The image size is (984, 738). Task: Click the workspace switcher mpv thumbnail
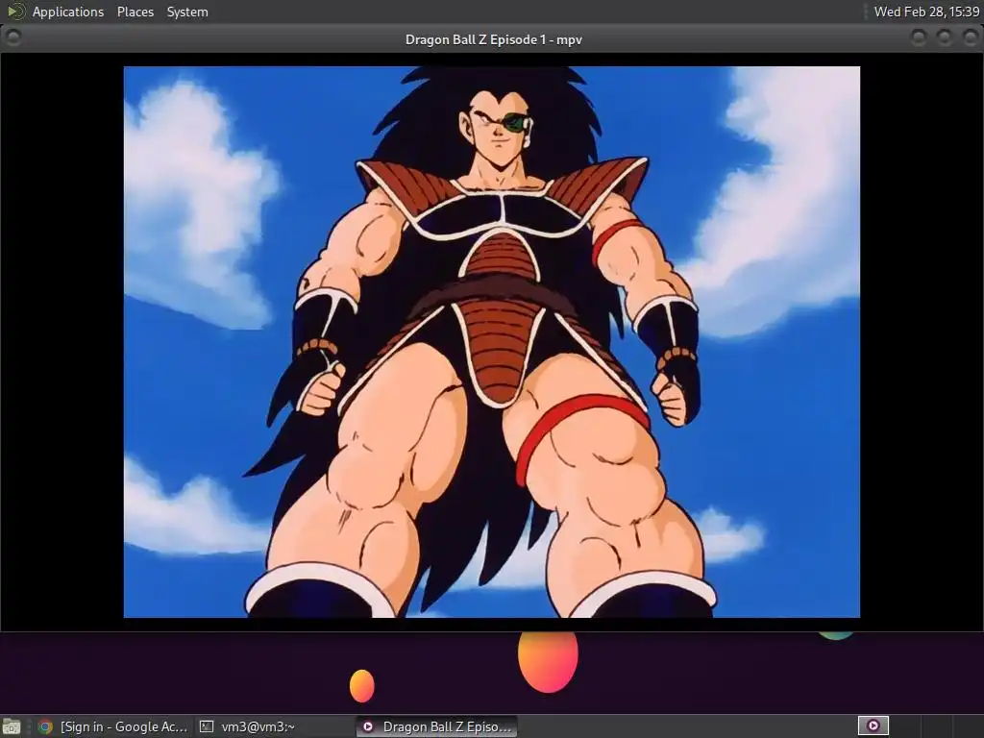tap(873, 726)
